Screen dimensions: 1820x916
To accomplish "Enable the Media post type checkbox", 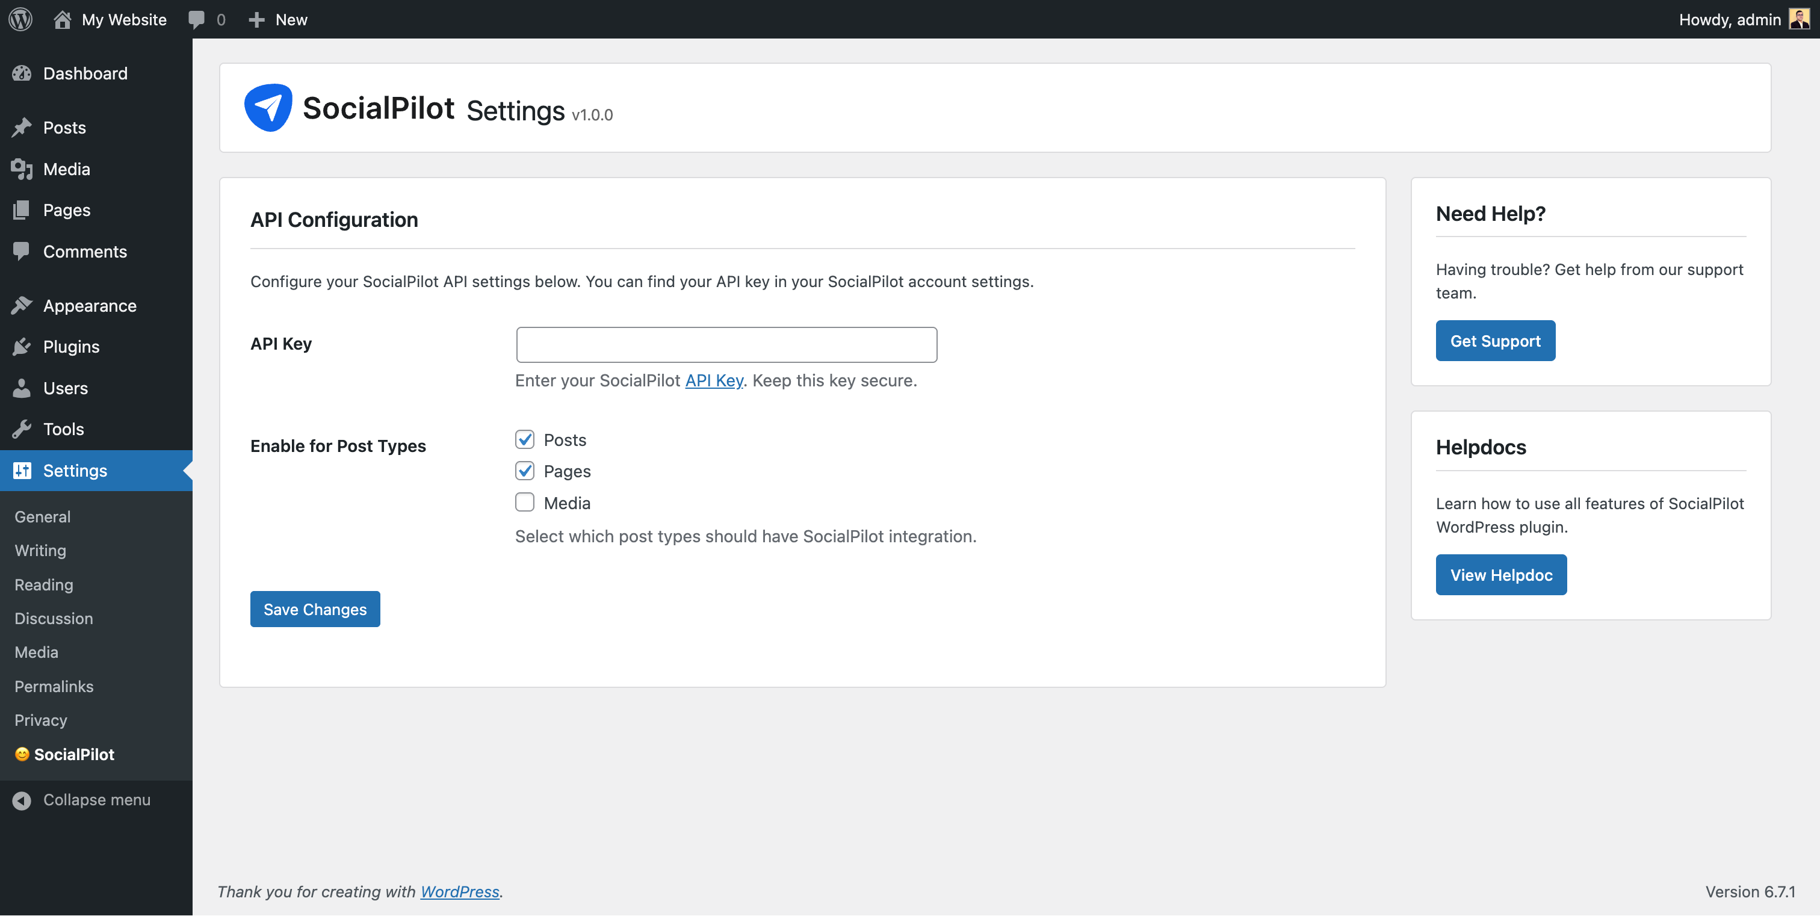I will [524, 502].
